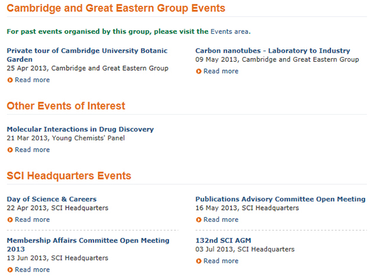The width and height of the screenshot is (375, 280).
Task: Read more about the Botanic Garden tour
Action: tap(32, 80)
